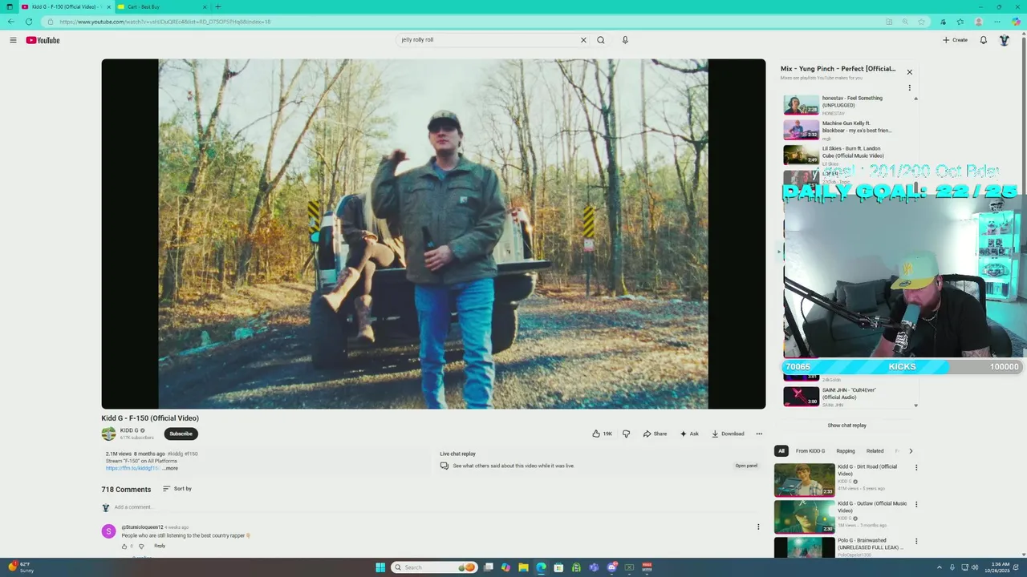Open more actions below the video

tap(759, 434)
